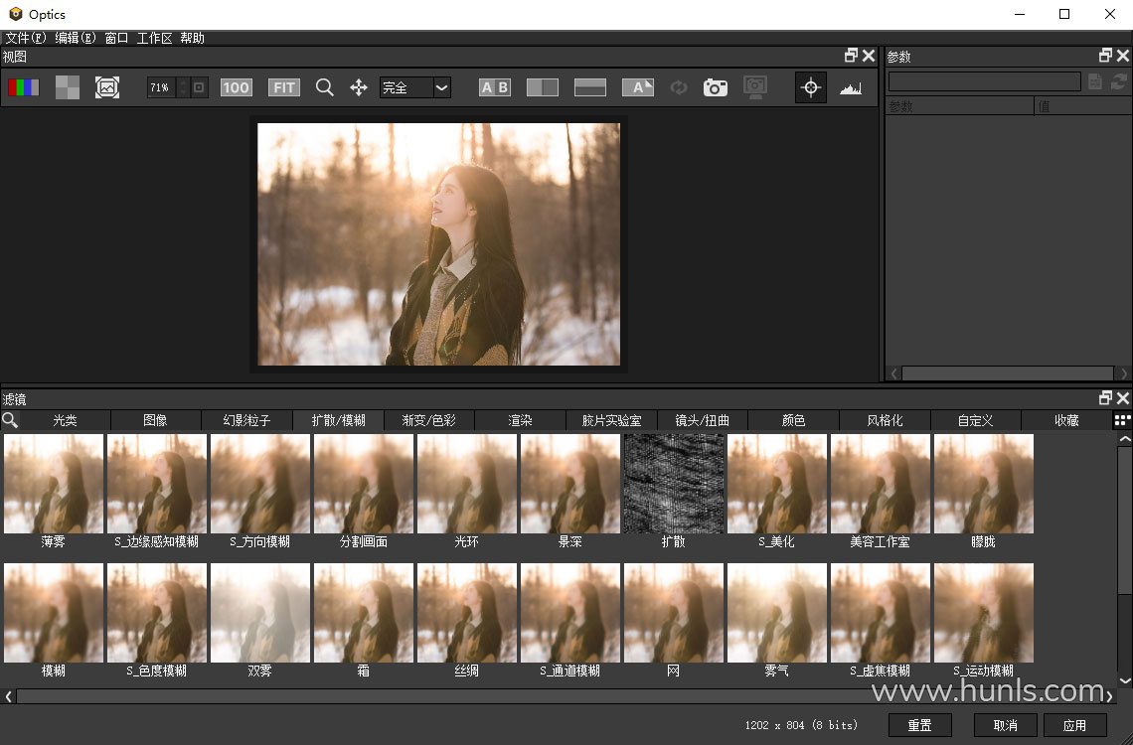This screenshot has width=1133, height=745.
Task: Select the magnifier zoom tool
Action: (324, 87)
